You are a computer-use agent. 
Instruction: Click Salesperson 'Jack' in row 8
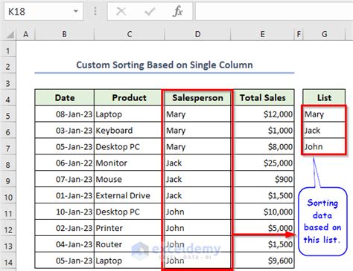point(197,163)
